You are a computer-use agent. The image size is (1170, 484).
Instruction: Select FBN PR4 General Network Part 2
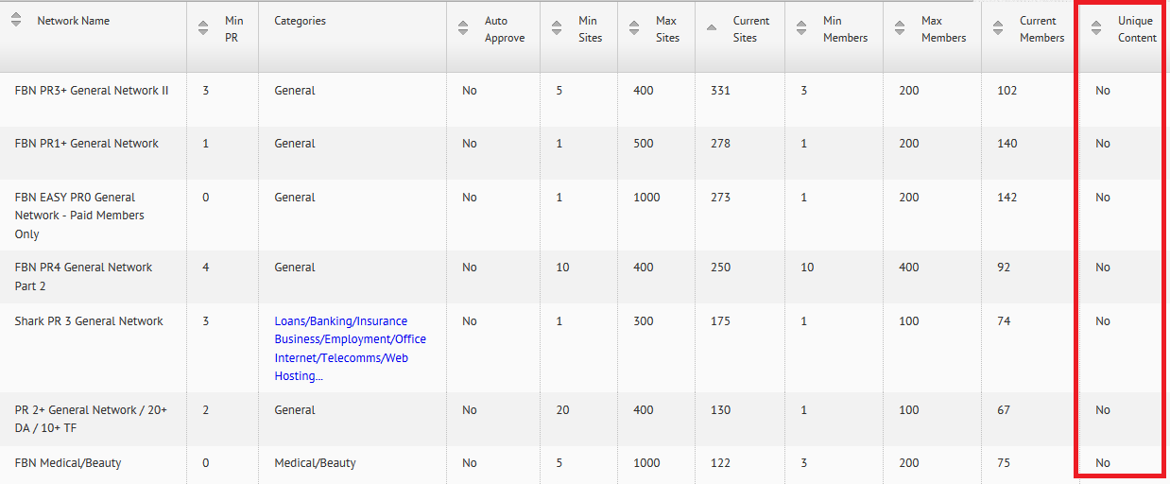point(83,277)
